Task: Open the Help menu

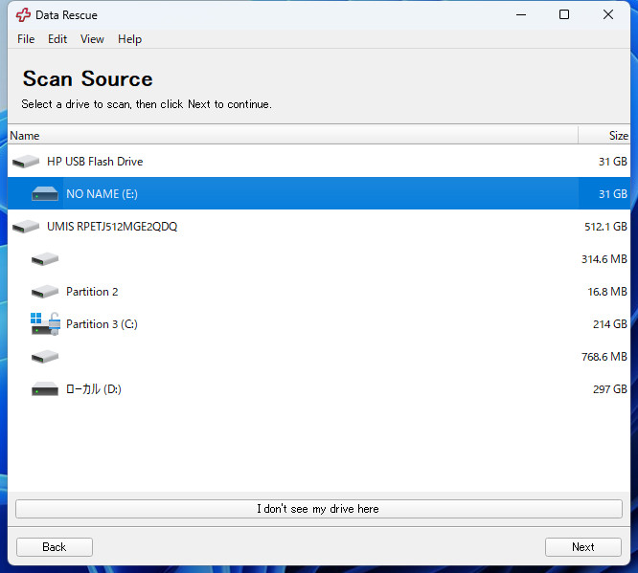Action: 129,39
